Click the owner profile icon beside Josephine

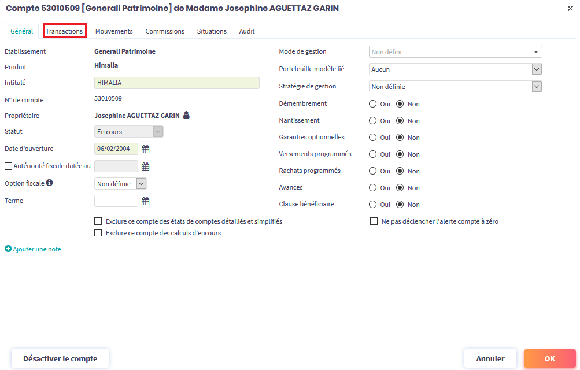pyautogui.click(x=186, y=115)
